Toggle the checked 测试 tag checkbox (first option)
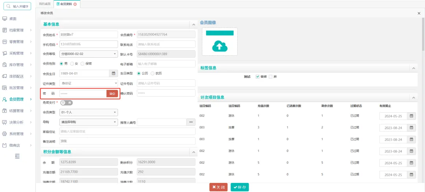This screenshot has width=425, height=192. click(x=257, y=77)
